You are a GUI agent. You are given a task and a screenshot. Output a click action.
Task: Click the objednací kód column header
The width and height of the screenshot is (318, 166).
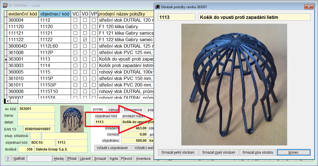tap(55, 14)
